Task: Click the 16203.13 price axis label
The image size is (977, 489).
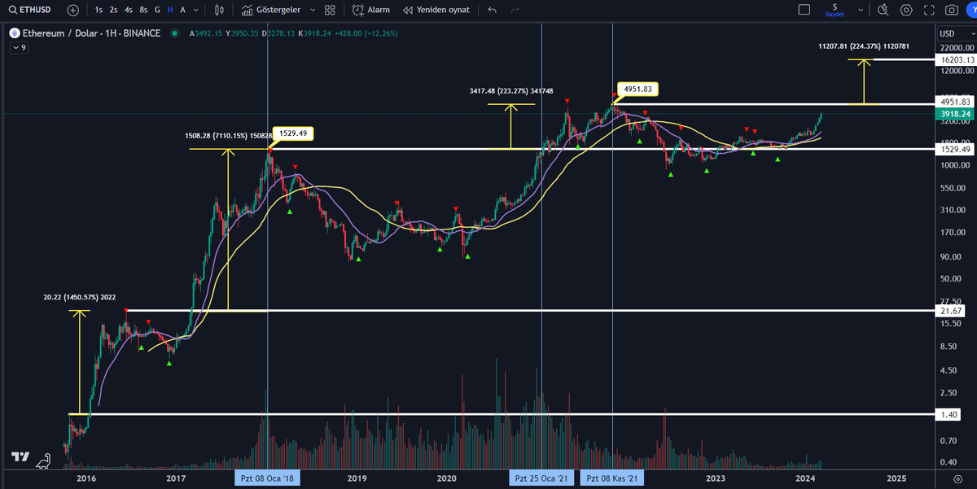Action: (x=954, y=59)
